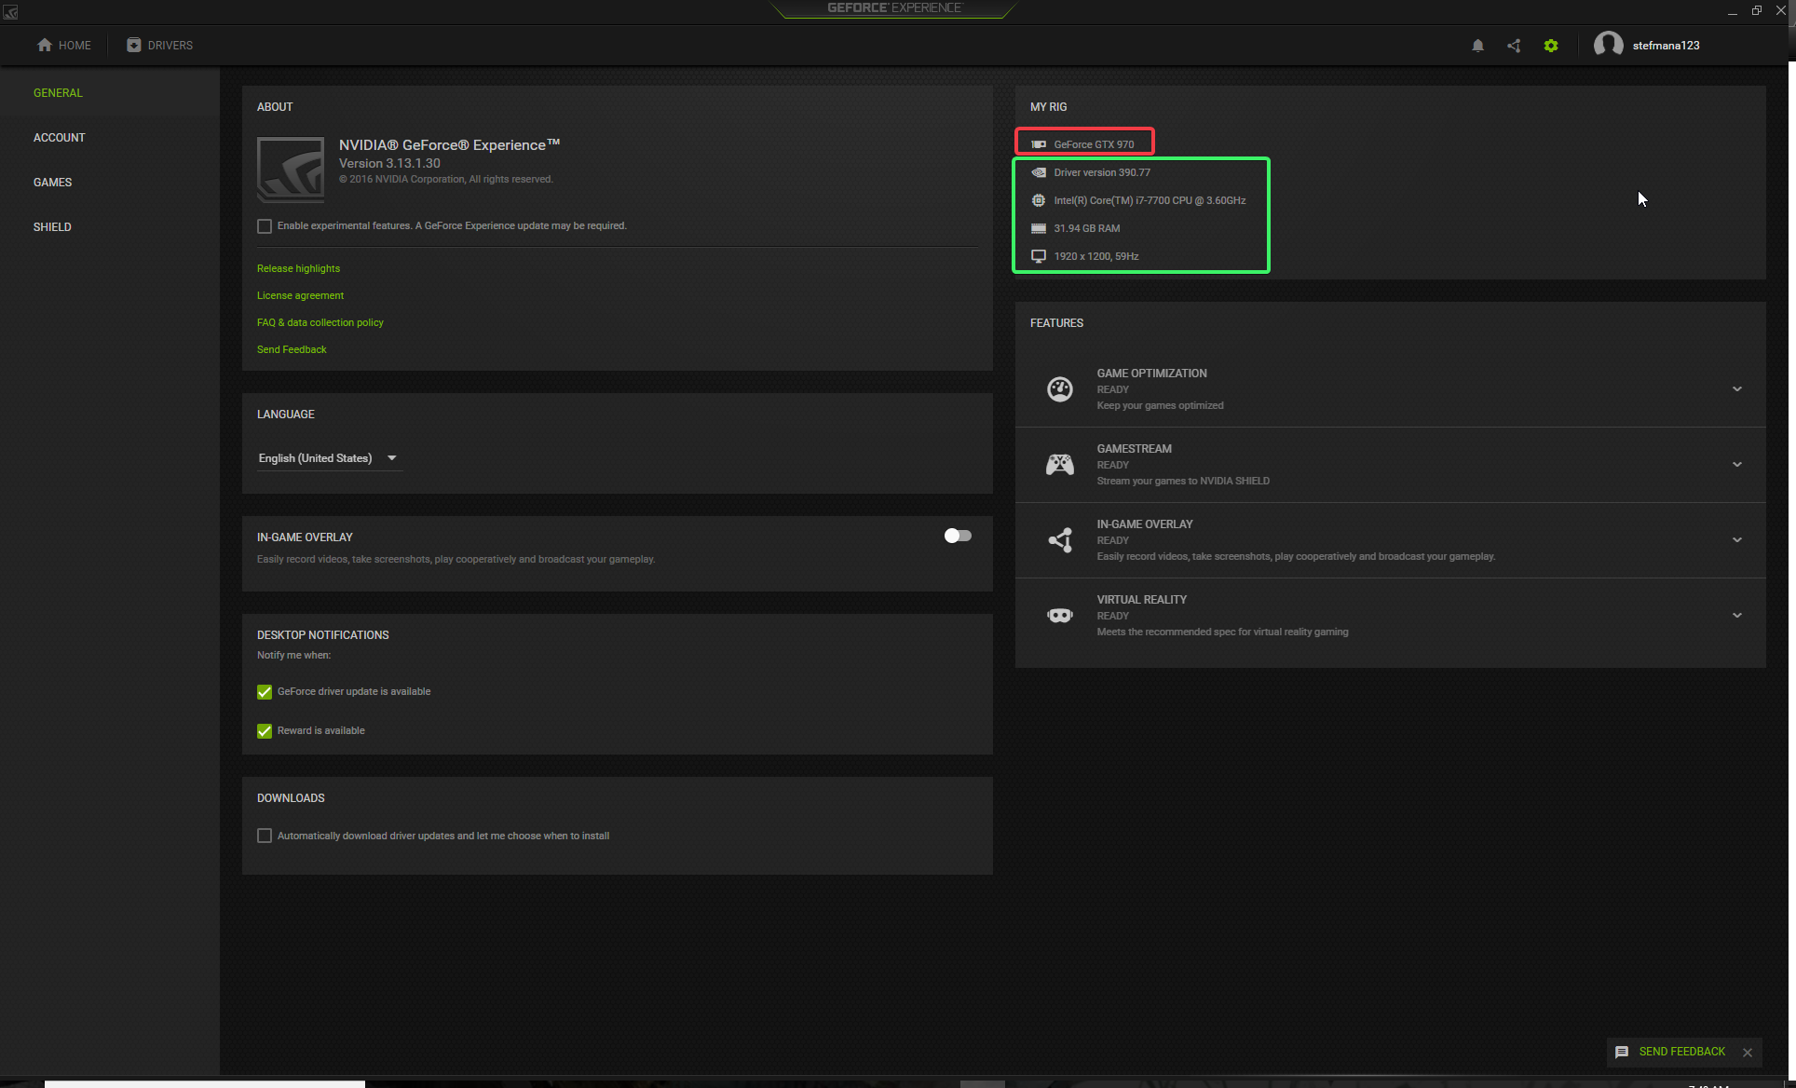The image size is (1796, 1088).
Task: Click the share icon in top bar
Action: 1514,46
